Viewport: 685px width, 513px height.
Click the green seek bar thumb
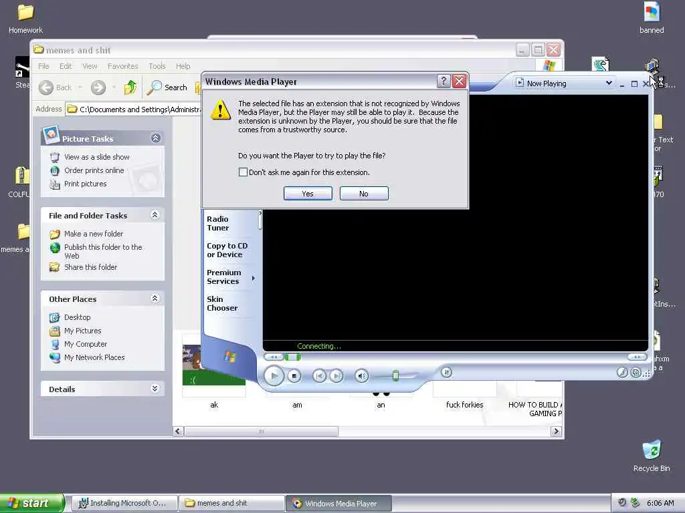[292, 357]
